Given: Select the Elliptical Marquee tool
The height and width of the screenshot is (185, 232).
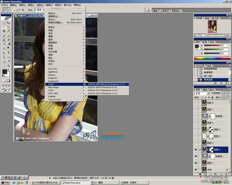Looking at the screenshot, I should pyautogui.click(x=4, y=23).
